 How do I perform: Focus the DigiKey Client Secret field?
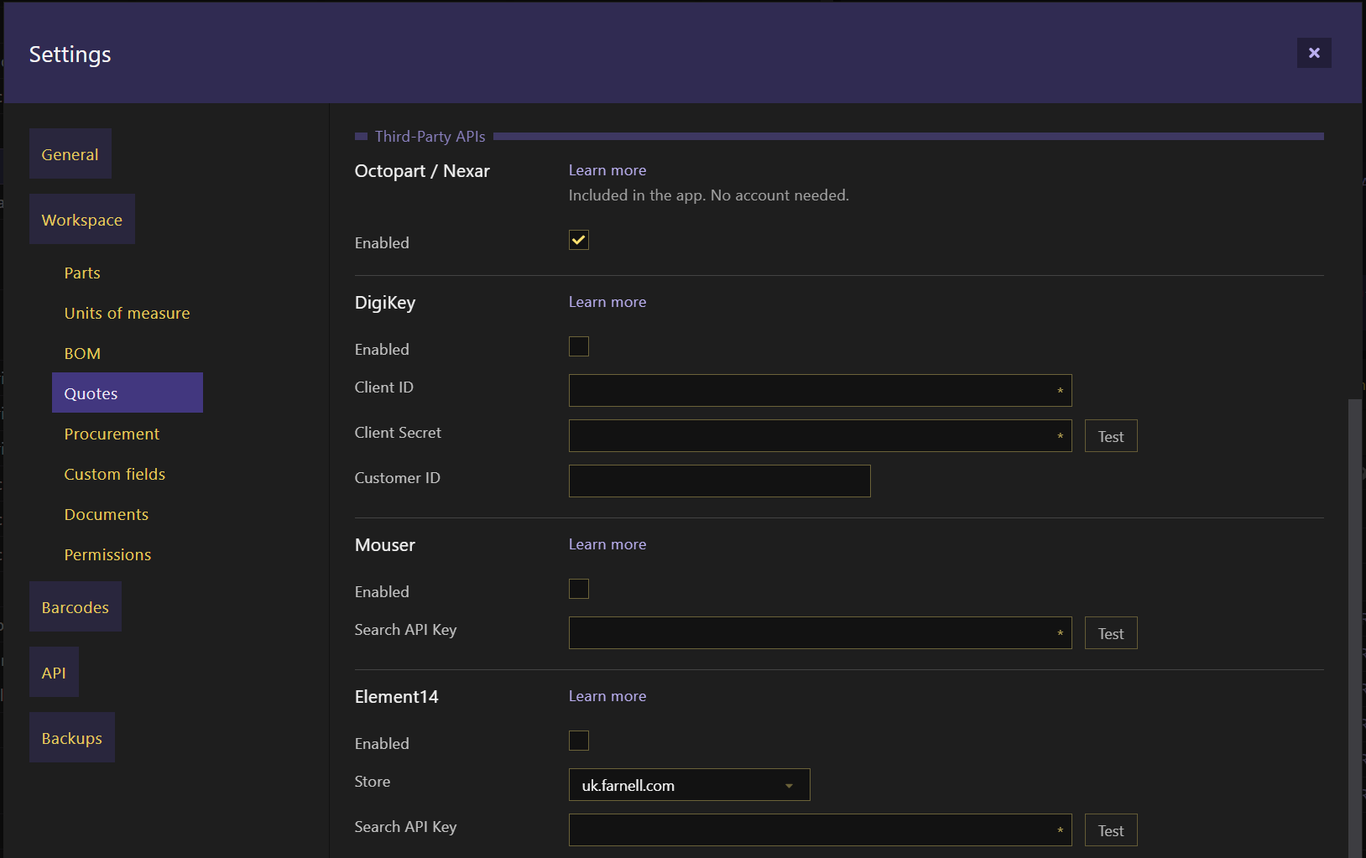click(821, 435)
